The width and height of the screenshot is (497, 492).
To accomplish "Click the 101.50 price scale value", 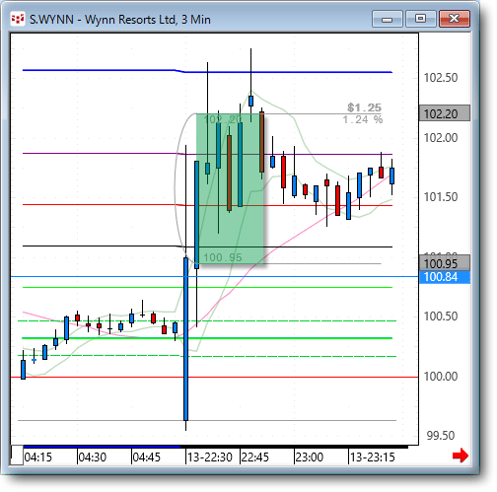I will pyautogui.click(x=441, y=197).
